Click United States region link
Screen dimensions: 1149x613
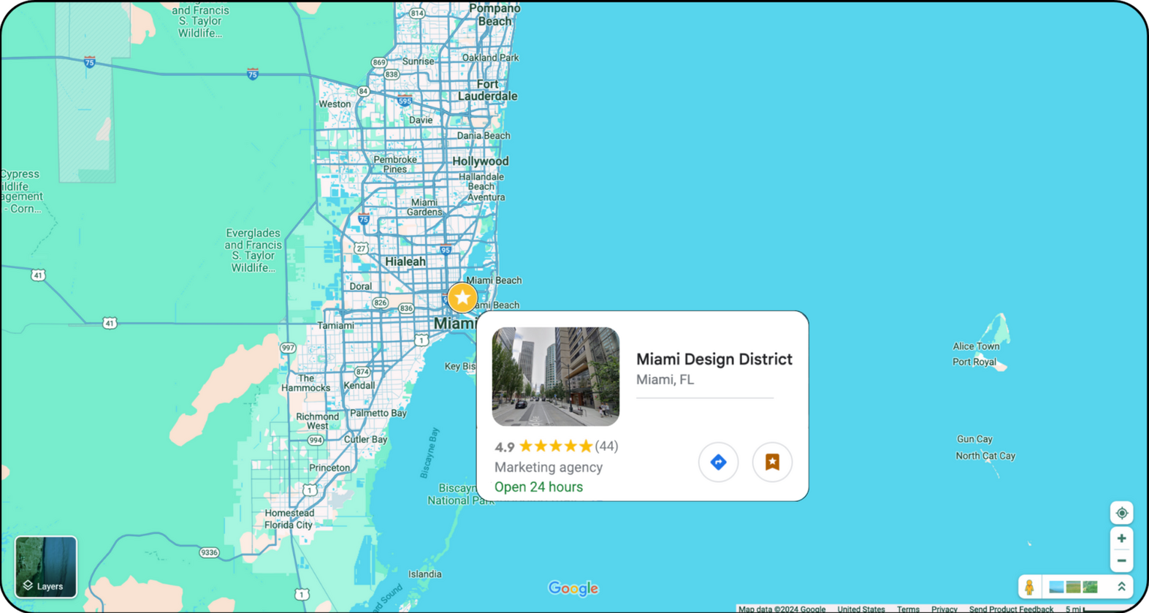(860, 609)
